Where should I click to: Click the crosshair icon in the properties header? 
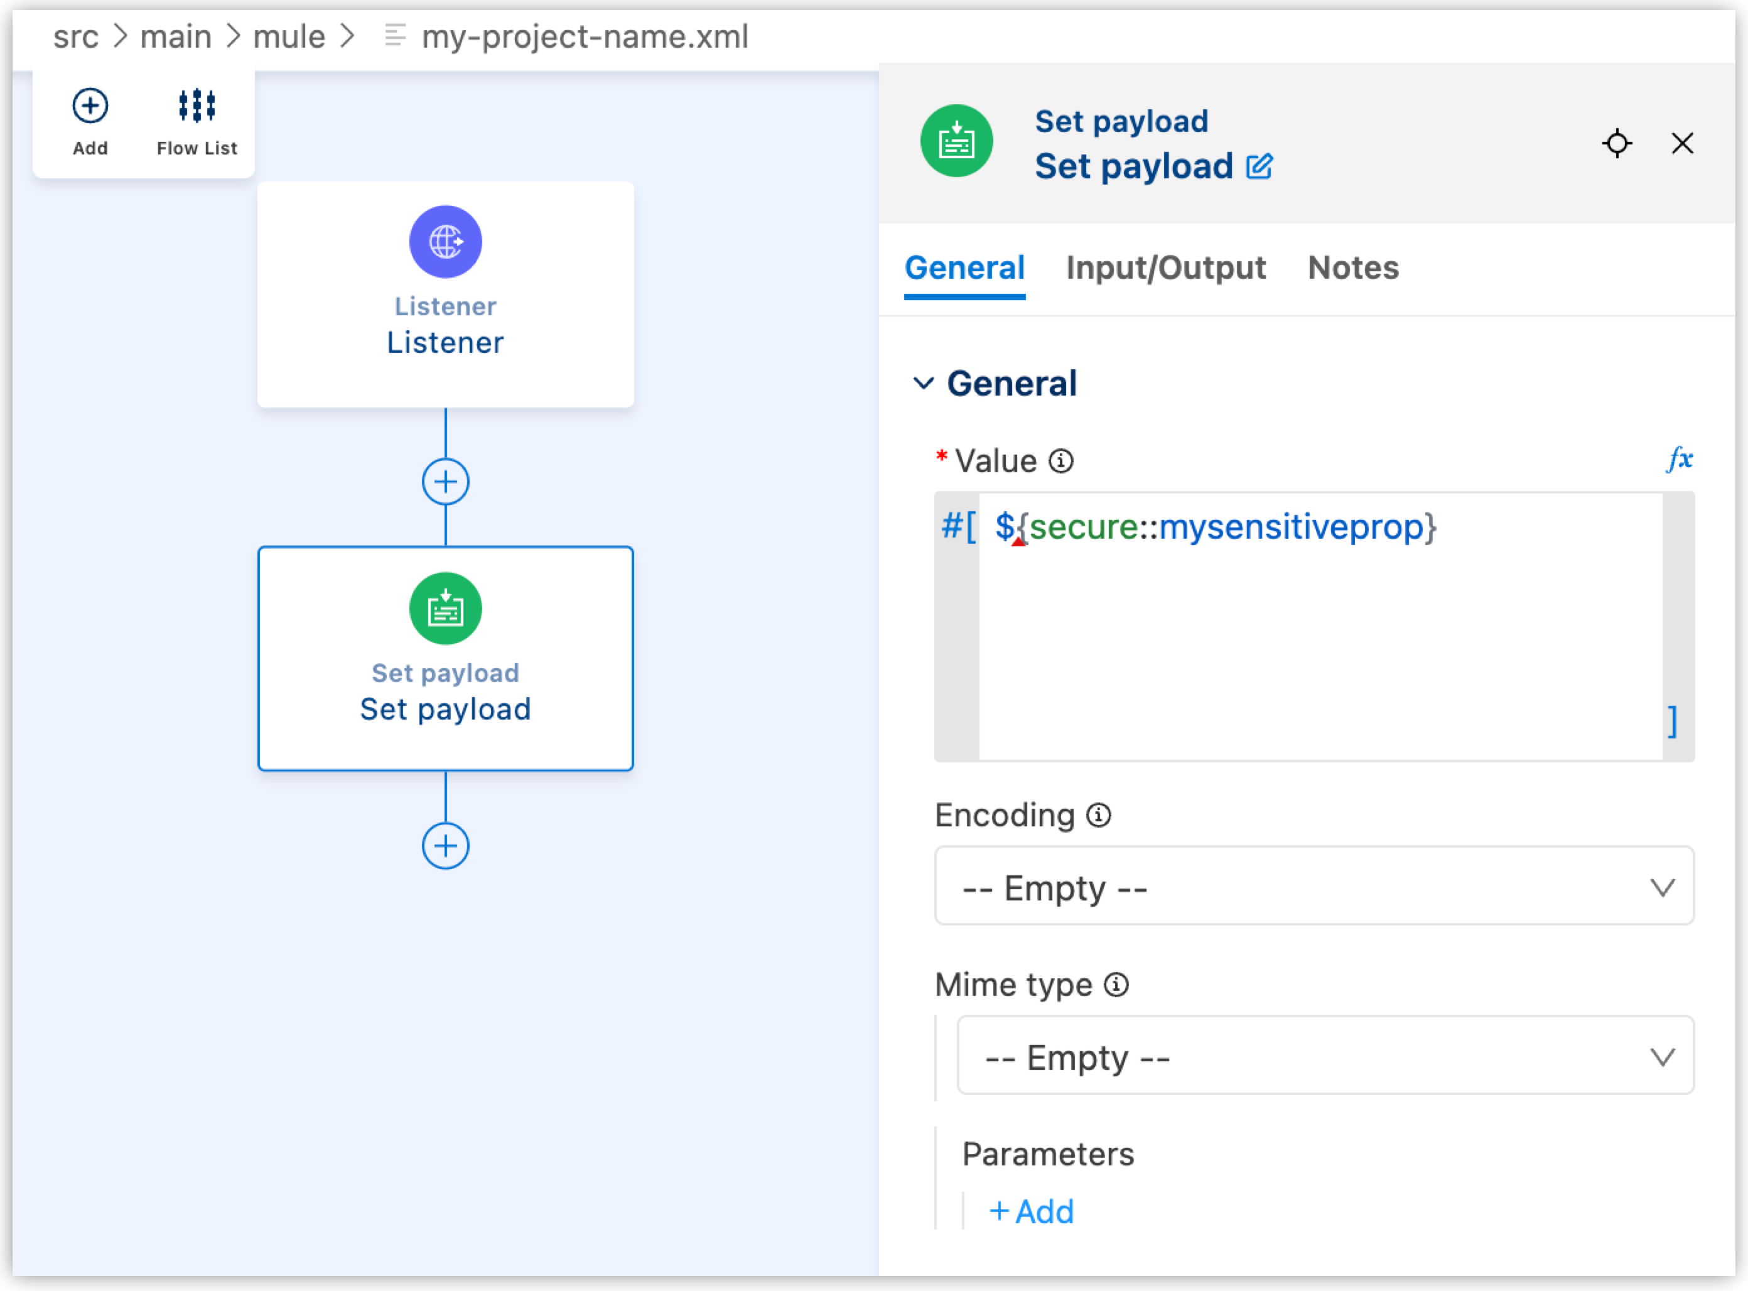1617,144
